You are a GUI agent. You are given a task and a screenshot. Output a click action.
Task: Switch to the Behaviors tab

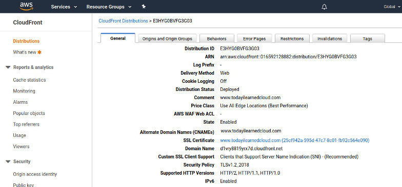tap(216, 39)
